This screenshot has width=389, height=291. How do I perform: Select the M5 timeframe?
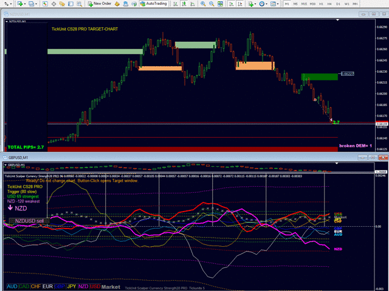(295, 4)
